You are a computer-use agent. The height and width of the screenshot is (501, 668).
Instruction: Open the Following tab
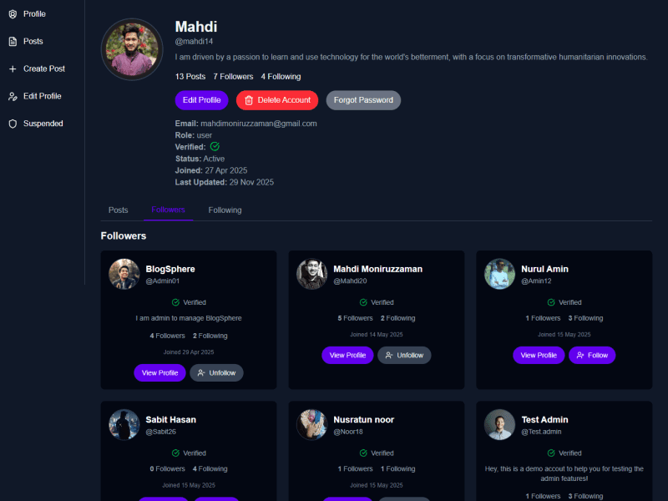coord(225,210)
